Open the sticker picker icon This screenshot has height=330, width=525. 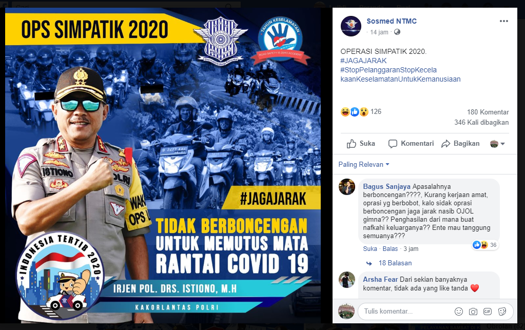pos(502,312)
